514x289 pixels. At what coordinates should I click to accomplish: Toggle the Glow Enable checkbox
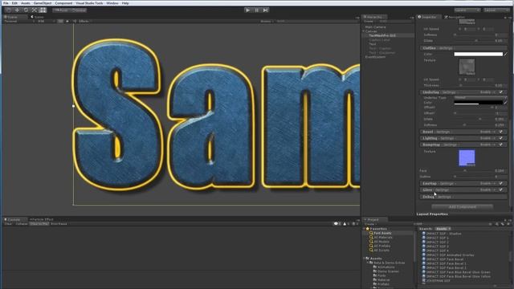click(x=501, y=189)
